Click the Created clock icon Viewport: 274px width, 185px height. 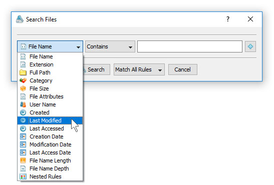pos(23,112)
